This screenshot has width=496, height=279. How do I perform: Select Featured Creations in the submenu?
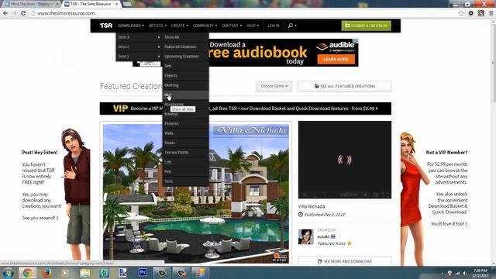(x=186, y=46)
